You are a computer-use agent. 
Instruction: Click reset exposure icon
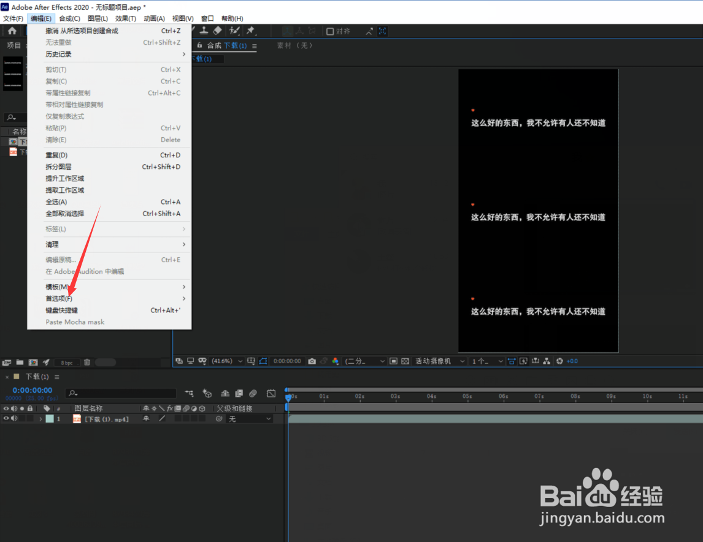click(x=559, y=361)
